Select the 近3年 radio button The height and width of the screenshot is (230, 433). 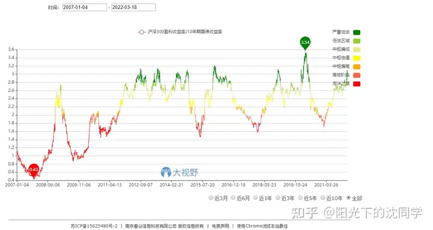pyautogui.click(x=278, y=197)
